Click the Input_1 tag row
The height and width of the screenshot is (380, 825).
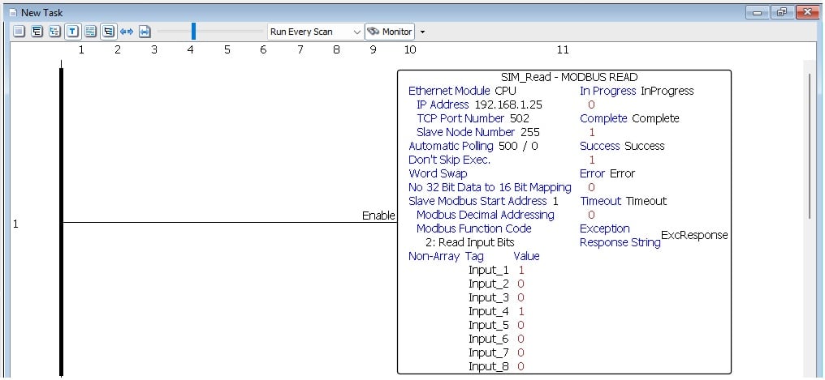(496, 271)
